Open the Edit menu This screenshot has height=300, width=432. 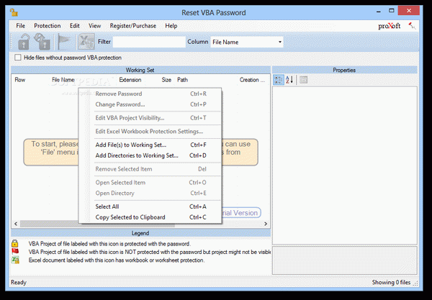75,26
